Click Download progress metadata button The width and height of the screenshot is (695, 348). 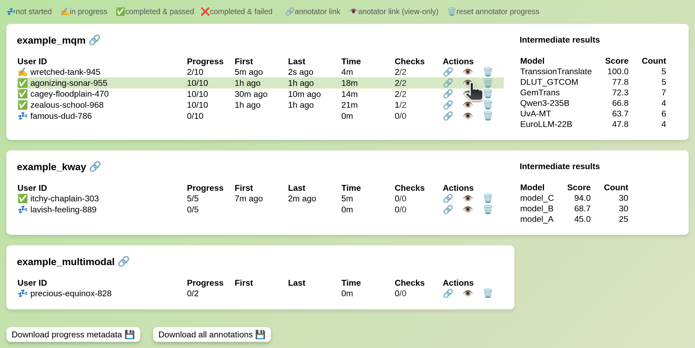pyautogui.click(x=73, y=334)
